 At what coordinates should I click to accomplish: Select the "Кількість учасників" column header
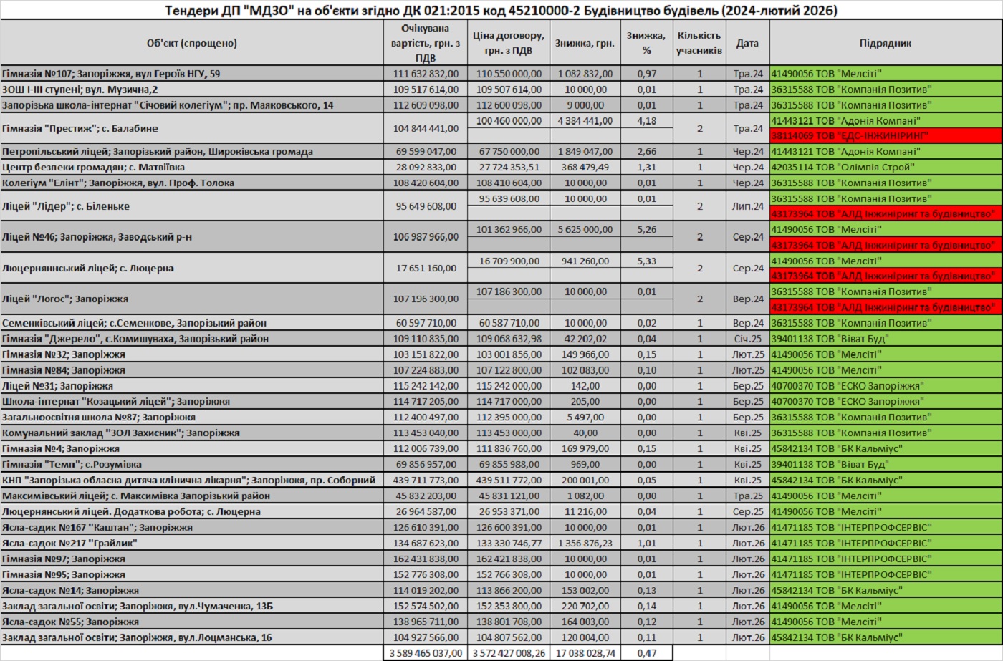699,43
